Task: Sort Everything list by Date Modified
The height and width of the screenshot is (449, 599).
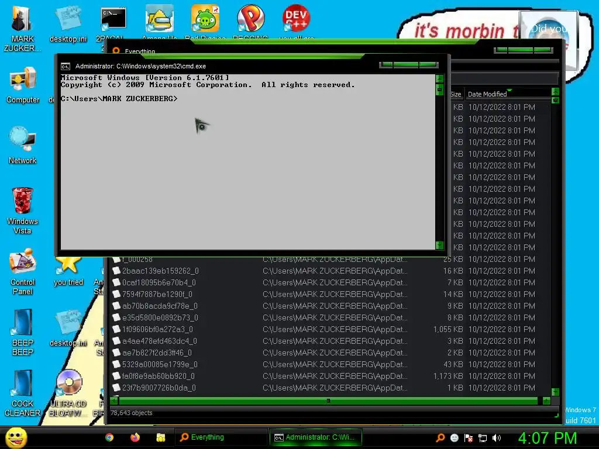Action: coord(507,94)
